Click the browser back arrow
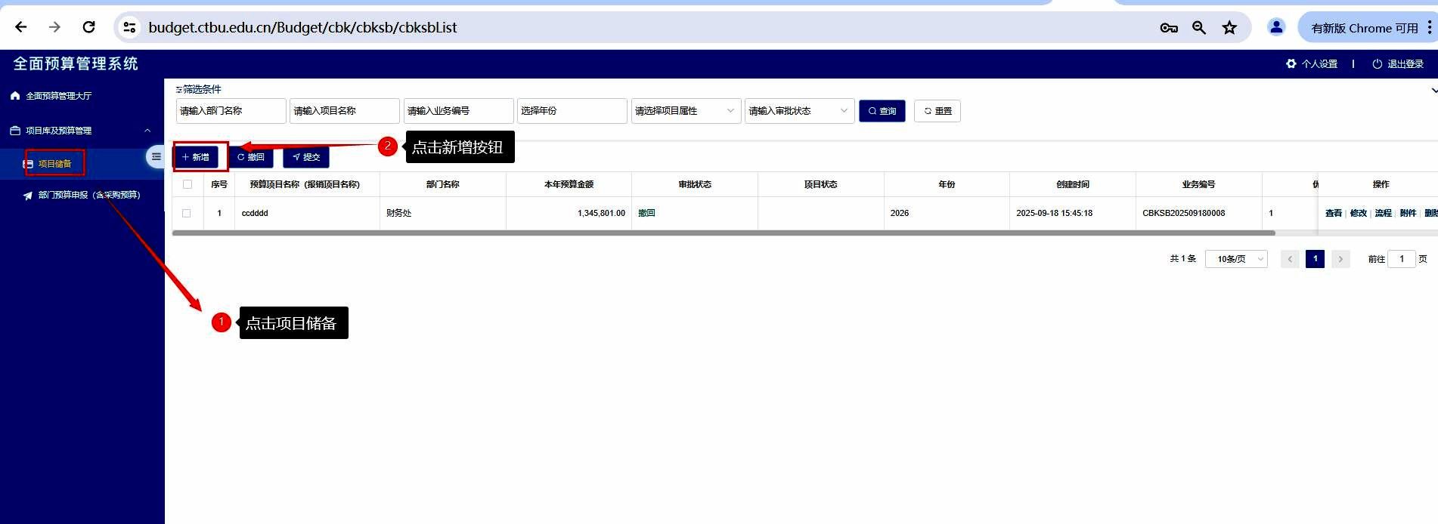This screenshot has width=1438, height=524. coord(21,28)
